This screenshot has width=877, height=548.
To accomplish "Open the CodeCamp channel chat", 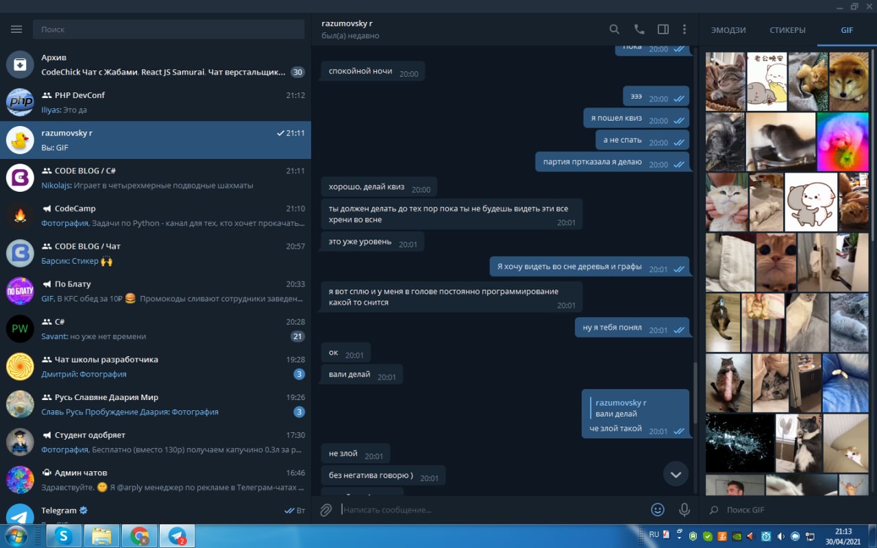I will [156, 216].
